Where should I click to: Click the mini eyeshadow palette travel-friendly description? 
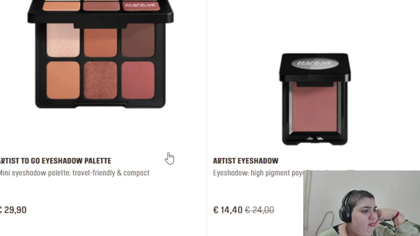(74, 173)
